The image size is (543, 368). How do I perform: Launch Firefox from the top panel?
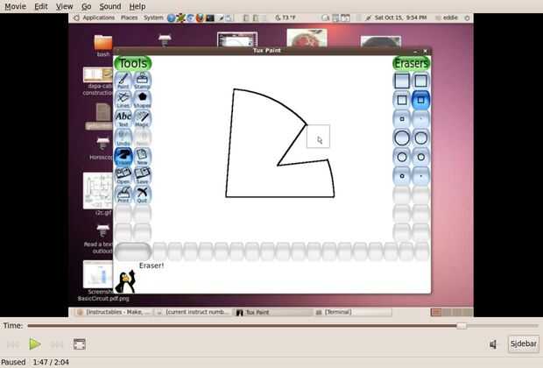tap(200, 18)
